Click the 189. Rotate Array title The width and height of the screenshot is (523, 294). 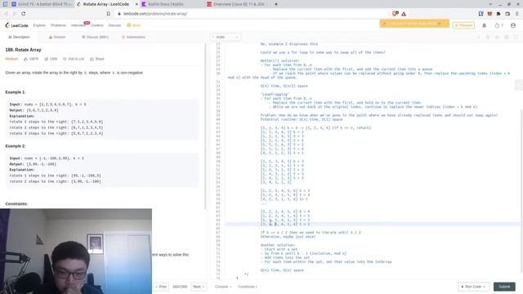[24, 50]
